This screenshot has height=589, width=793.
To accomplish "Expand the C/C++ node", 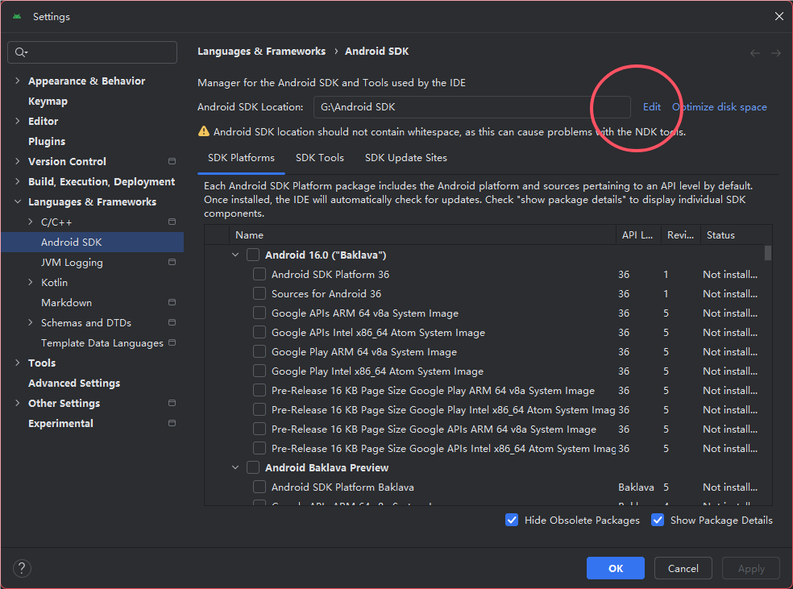I will (x=31, y=222).
